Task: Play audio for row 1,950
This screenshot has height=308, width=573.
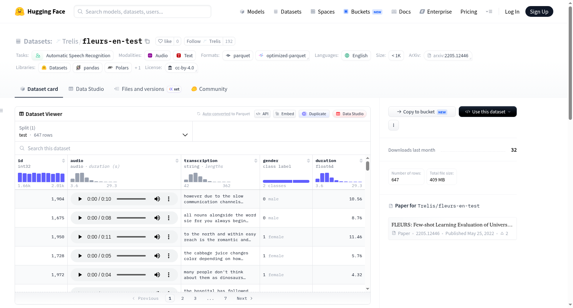Action: (x=80, y=237)
